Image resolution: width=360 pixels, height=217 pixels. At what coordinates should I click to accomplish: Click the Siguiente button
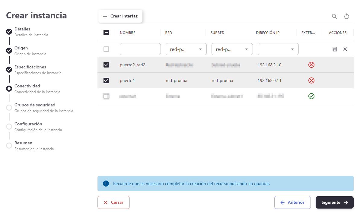click(334, 203)
